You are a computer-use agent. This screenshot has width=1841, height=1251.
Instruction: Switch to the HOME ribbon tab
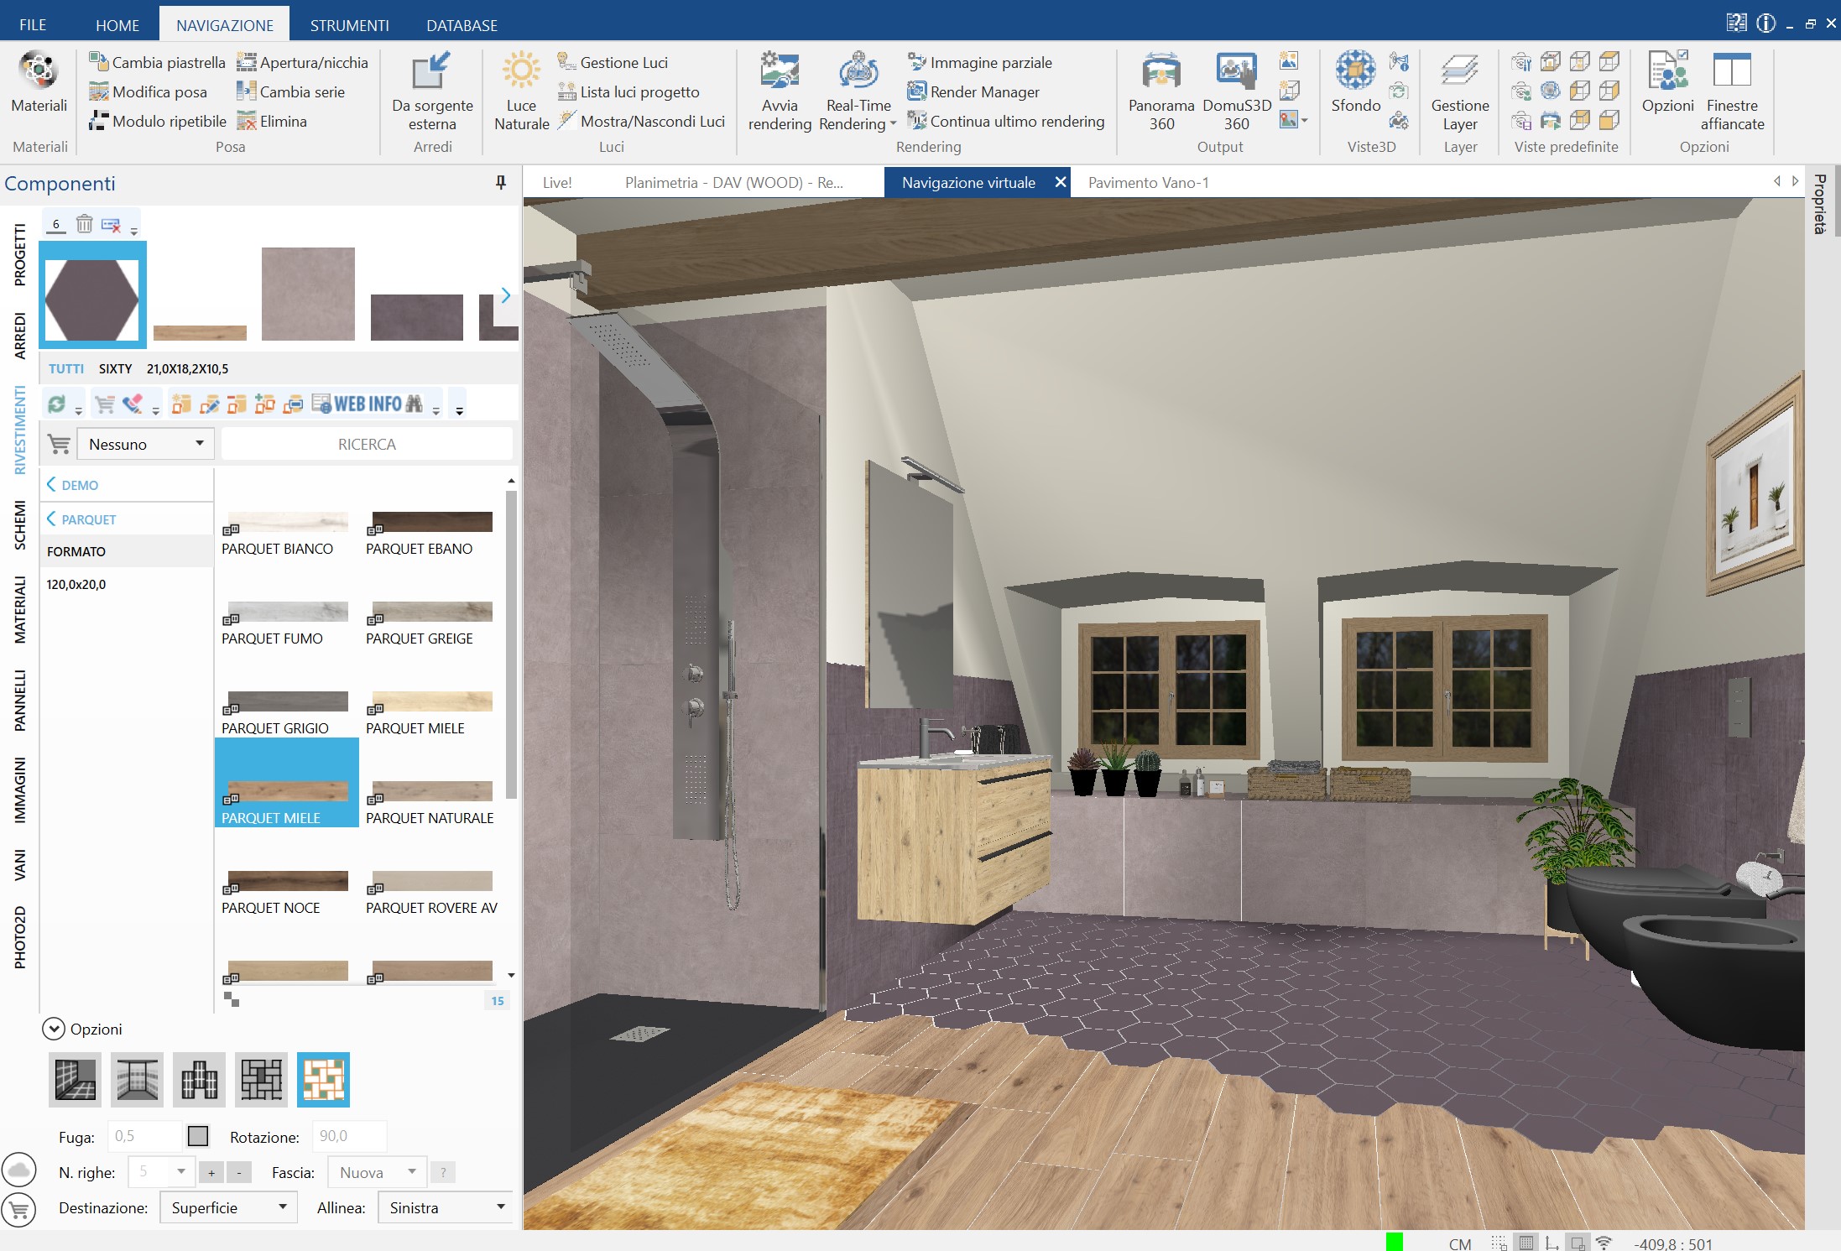pyautogui.click(x=117, y=25)
